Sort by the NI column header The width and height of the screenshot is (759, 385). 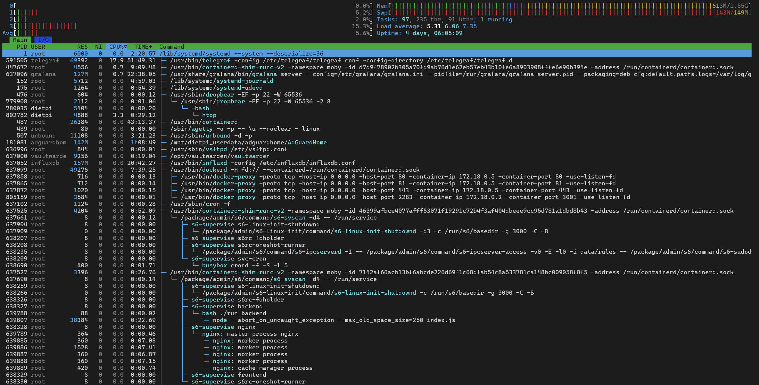pos(98,47)
